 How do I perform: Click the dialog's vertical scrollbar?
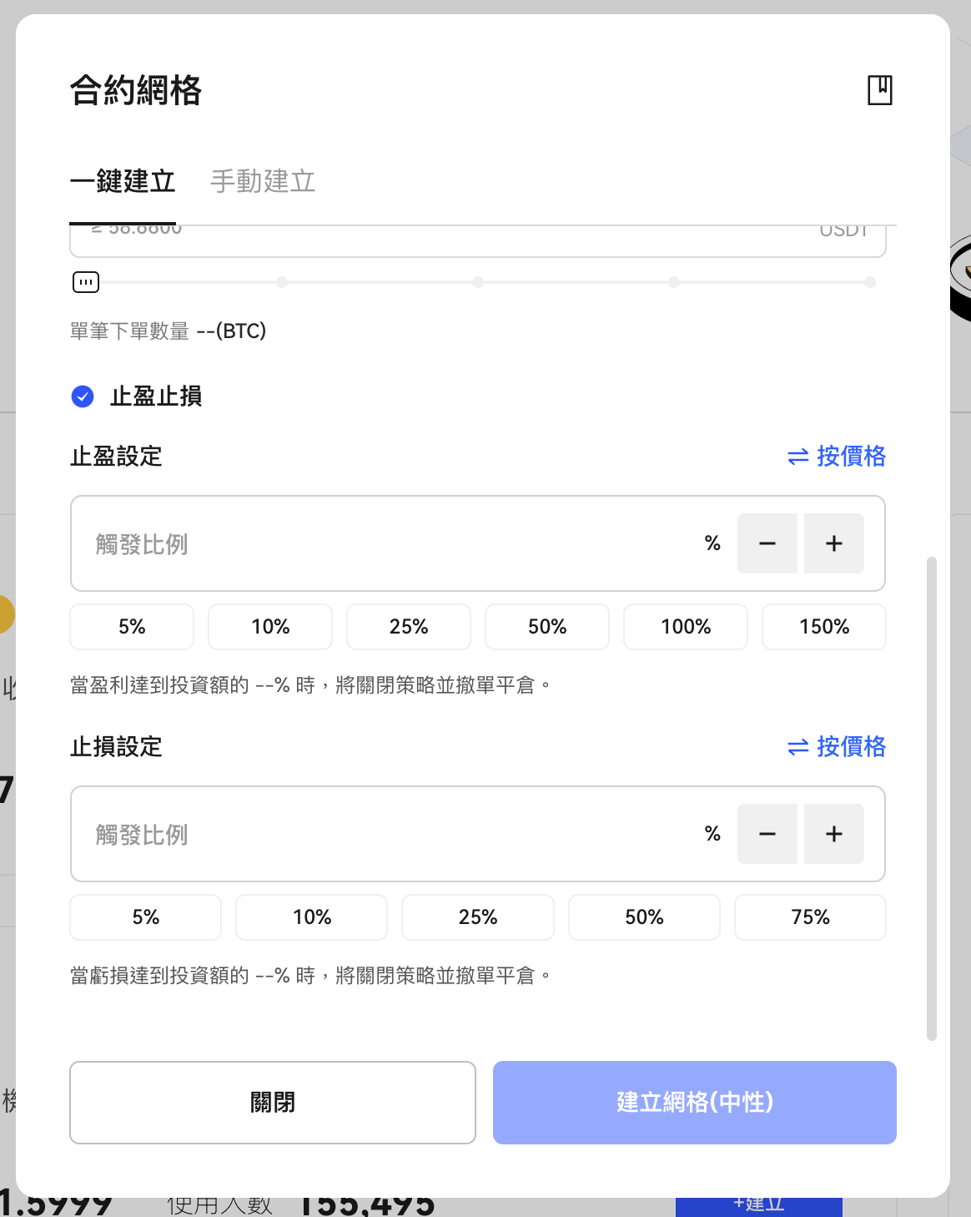[x=932, y=799]
